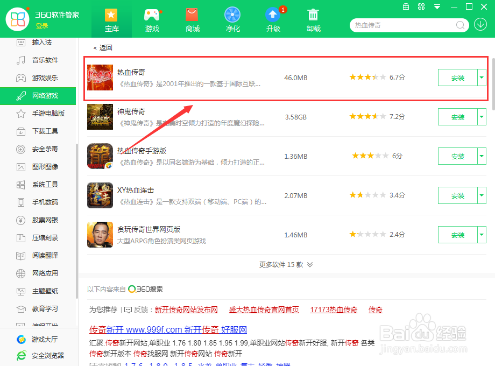
Task: Click the search magnifier icon
Action: pyautogui.click(x=460, y=25)
